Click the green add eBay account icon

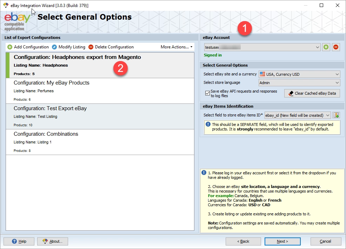pyautogui.click(x=326, y=47)
